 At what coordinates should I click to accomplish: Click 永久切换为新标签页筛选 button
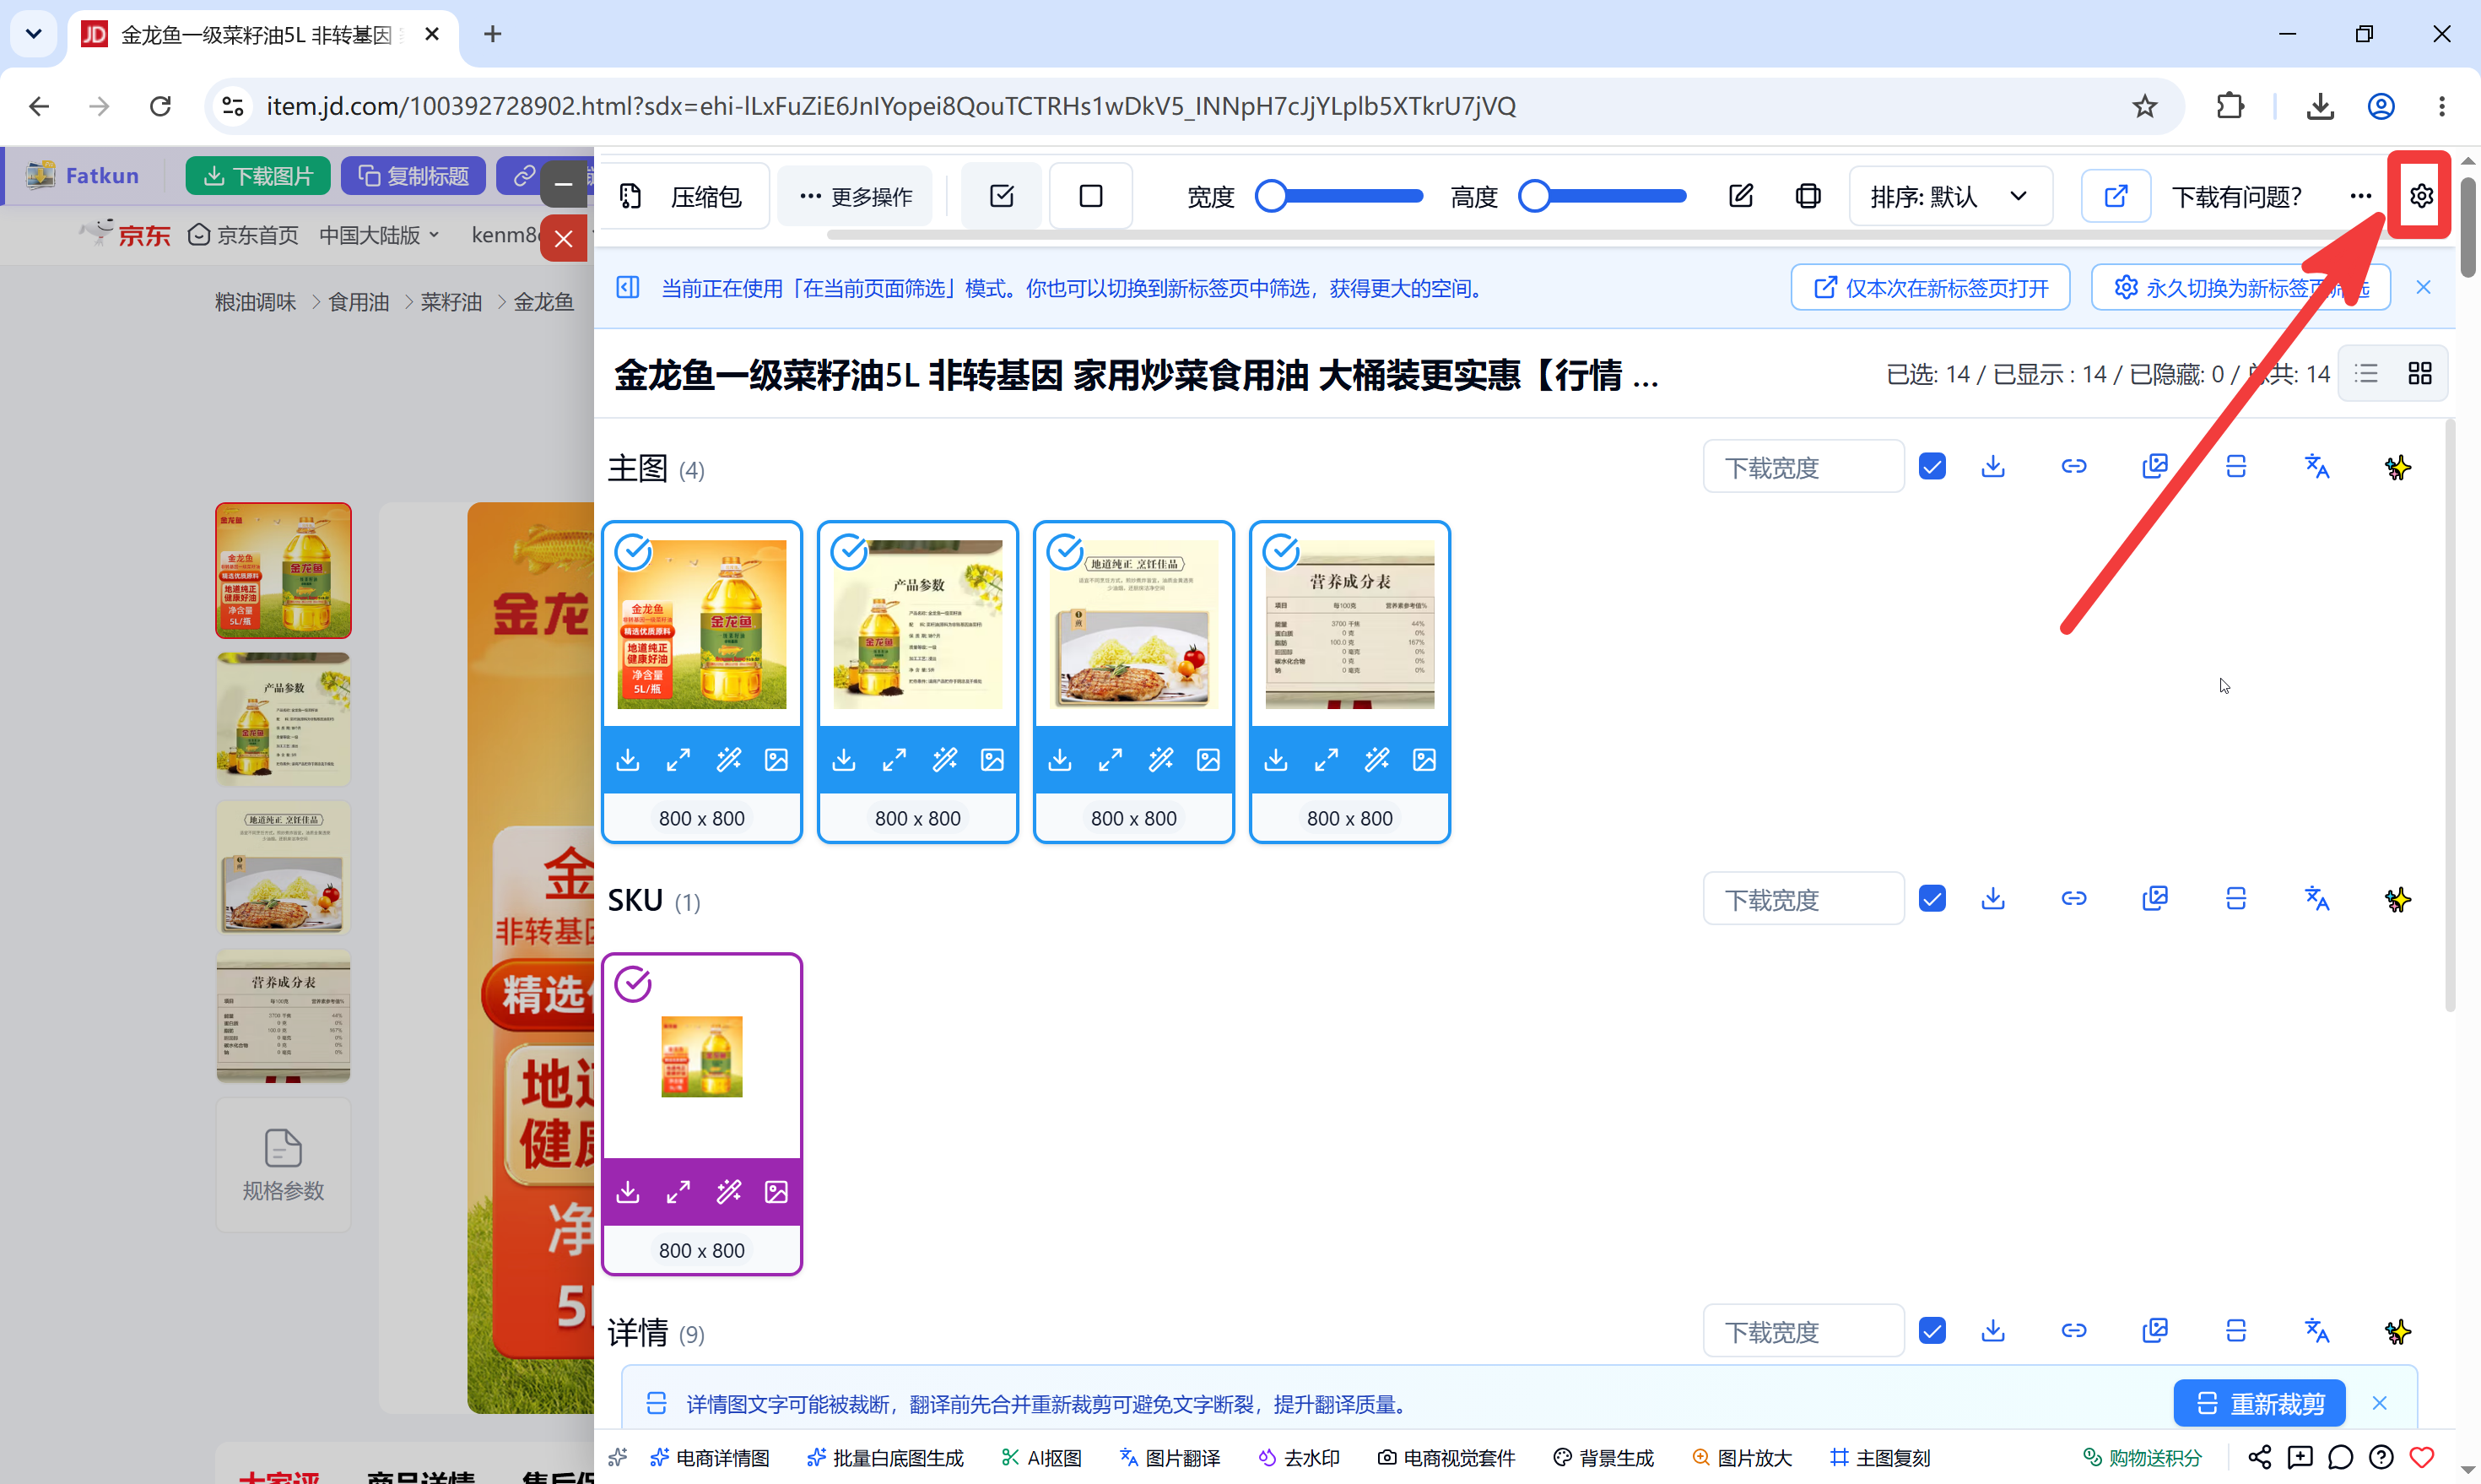pos(2240,288)
